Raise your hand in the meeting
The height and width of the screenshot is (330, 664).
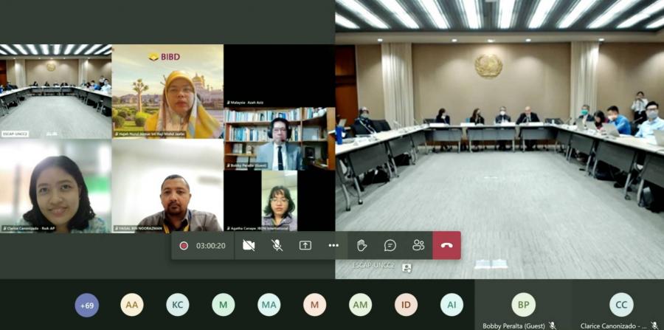click(x=362, y=246)
